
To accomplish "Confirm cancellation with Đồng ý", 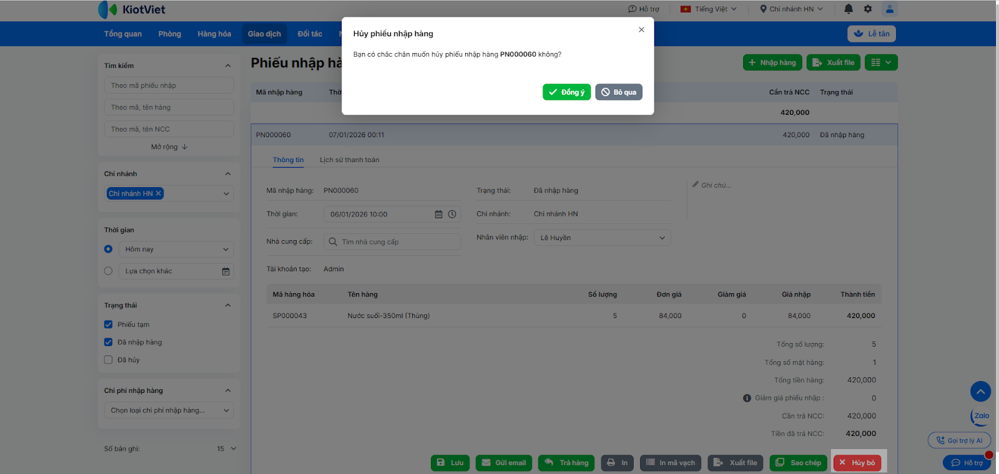I will pyautogui.click(x=567, y=92).
